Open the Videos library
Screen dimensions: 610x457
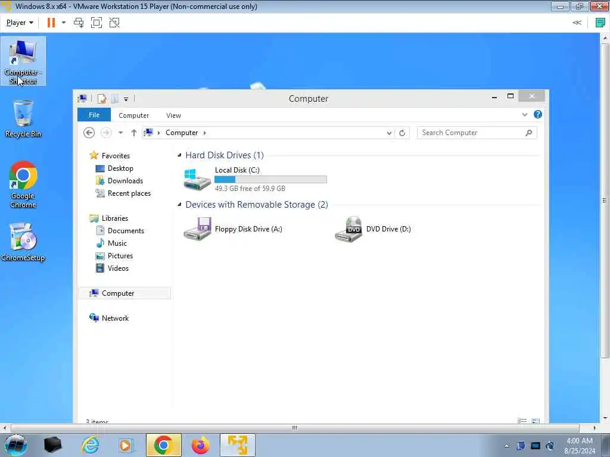coord(118,268)
